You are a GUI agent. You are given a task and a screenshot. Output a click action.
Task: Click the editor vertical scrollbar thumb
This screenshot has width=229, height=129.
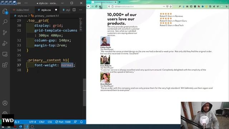click(x=84, y=92)
